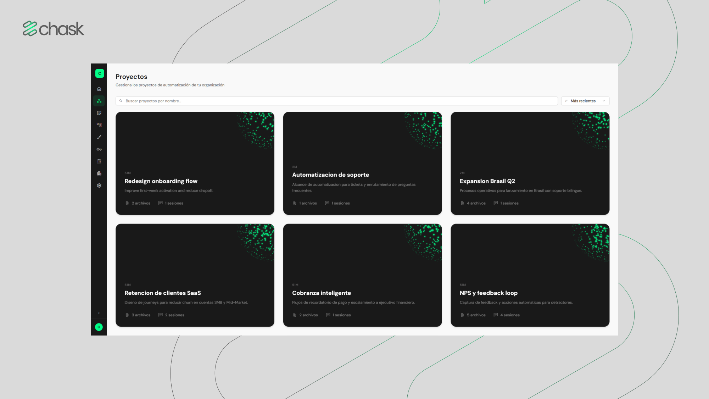Click the 'Proyectos' page heading
The height and width of the screenshot is (399, 709).
(x=132, y=77)
